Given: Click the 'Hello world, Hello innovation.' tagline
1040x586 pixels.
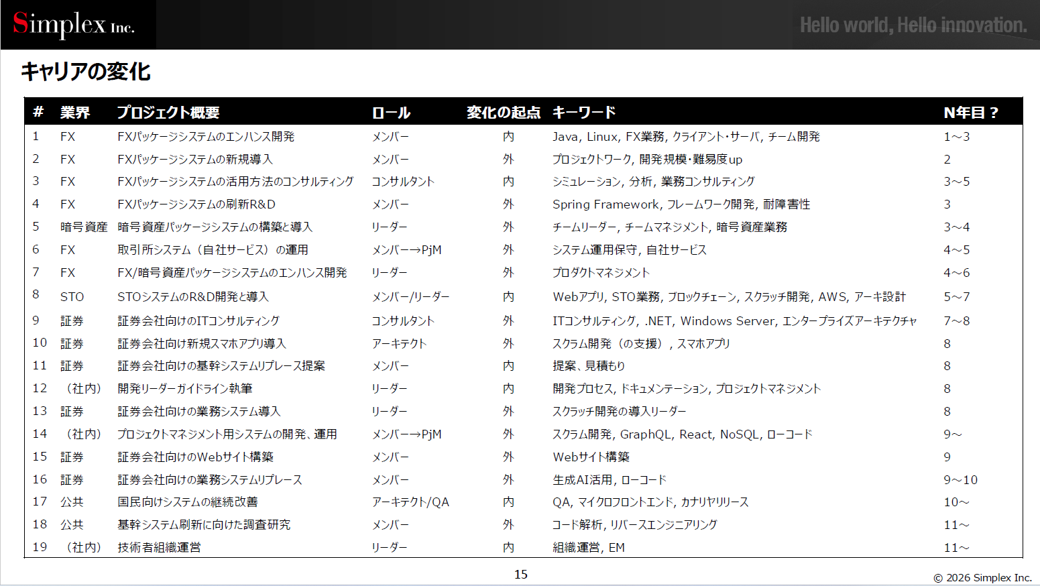Looking at the screenshot, I should [x=913, y=25].
